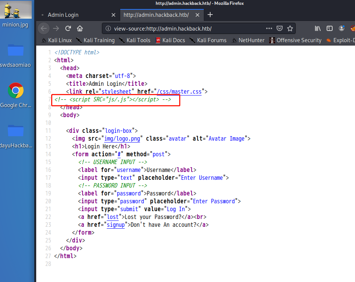Click the 'Avatar Image' alt value
Image resolution: width=355 pixels, height=282 pixels.
click(x=227, y=139)
